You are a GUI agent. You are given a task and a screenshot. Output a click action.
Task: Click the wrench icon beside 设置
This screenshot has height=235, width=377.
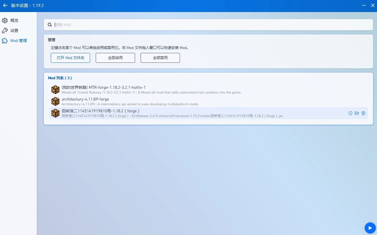5,31
